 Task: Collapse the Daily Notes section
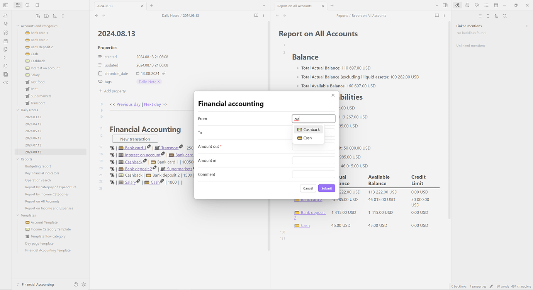[x=17, y=110]
